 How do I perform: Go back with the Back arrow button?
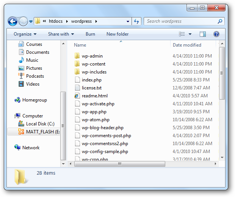pyautogui.click(x=13, y=21)
